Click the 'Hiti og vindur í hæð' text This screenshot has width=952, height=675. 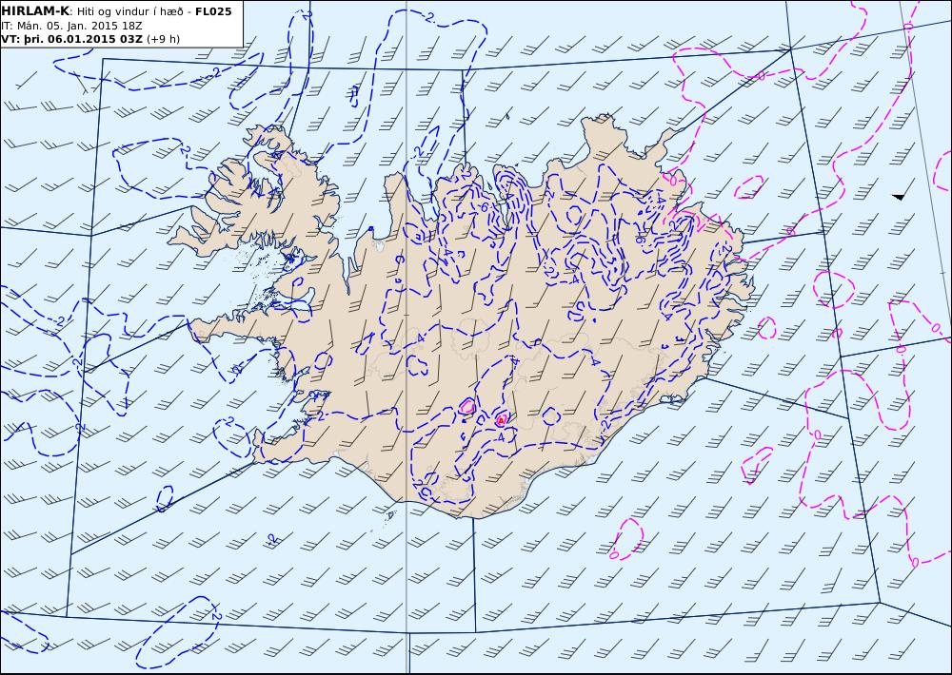click(x=129, y=11)
